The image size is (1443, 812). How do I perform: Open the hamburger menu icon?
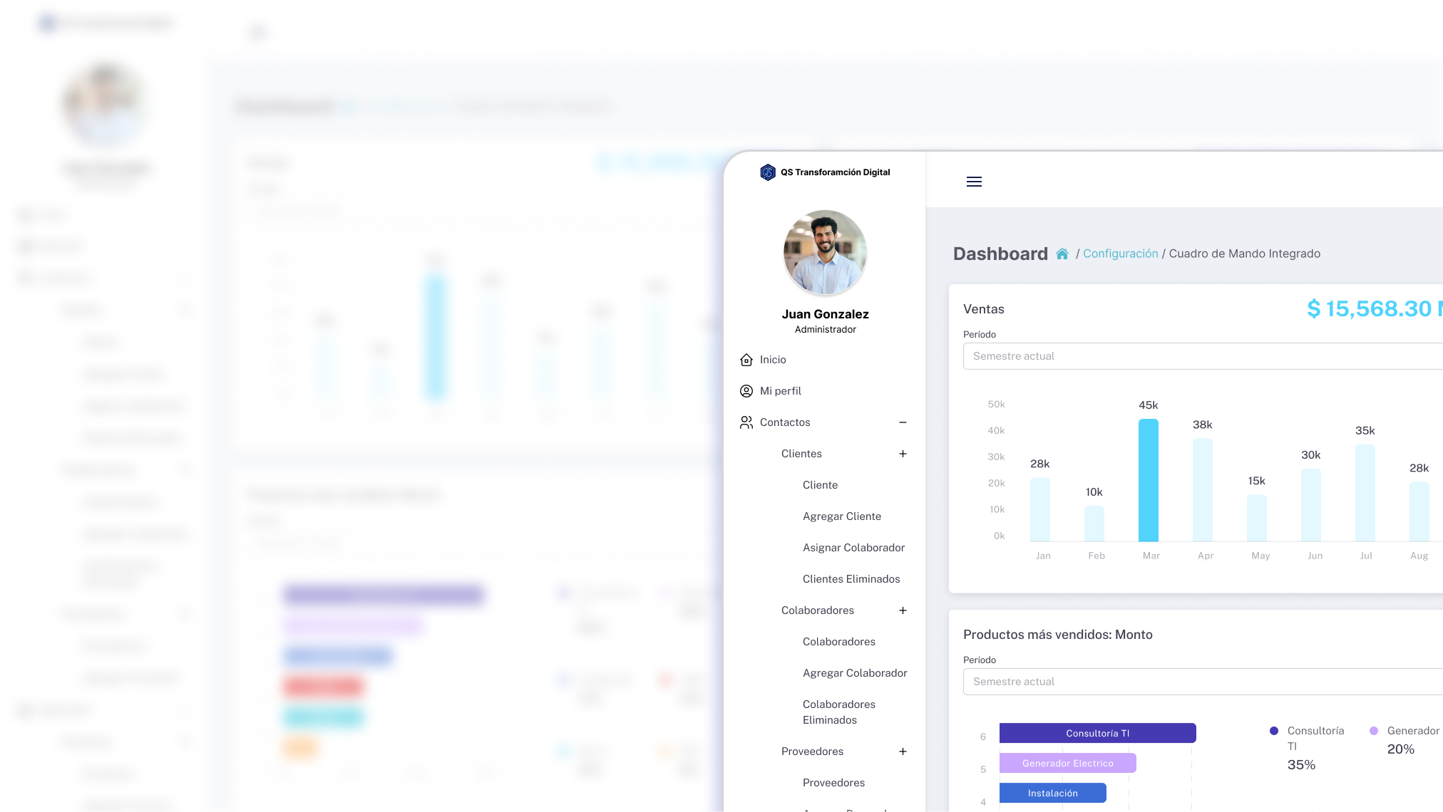click(x=974, y=182)
